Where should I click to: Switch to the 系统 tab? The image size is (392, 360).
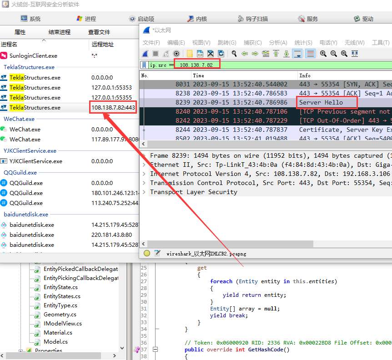(31, 19)
